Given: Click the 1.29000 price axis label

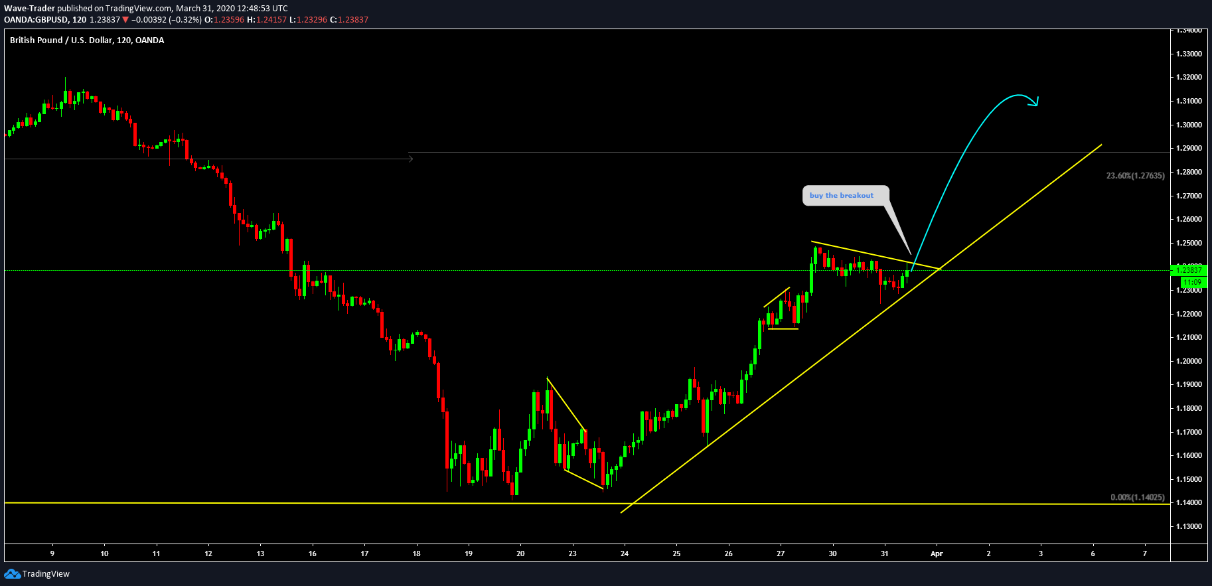Looking at the screenshot, I should click(1189, 148).
